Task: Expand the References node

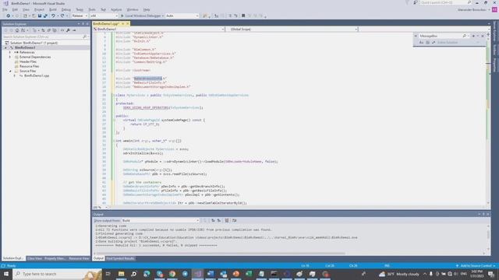Action: (10, 52)
